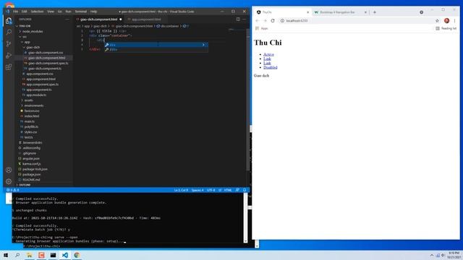Image resolution: width=463 pixels, height=260 pixels.
Task: Change the HTML language mode in status bar
Action: click(228, 190)
